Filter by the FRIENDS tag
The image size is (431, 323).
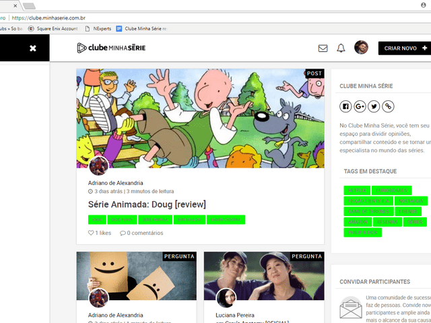tap(408, 211)
